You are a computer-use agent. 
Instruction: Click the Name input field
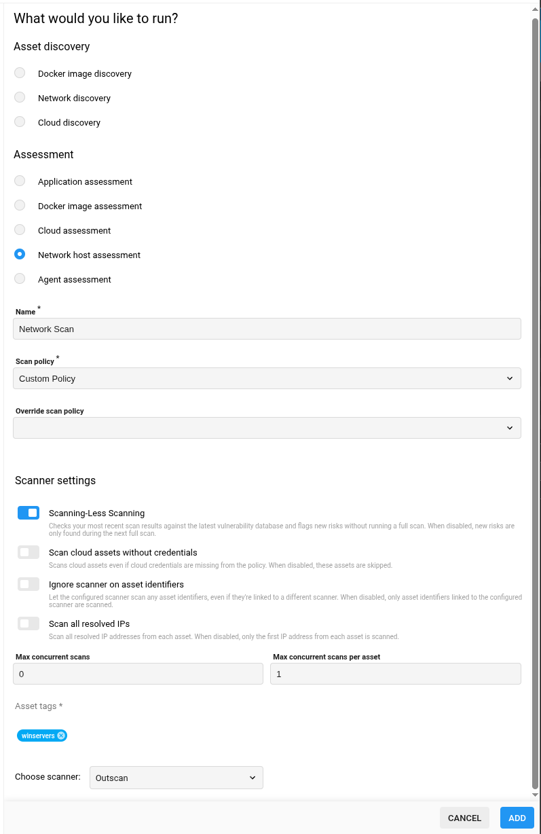click(x=267, y=329)
